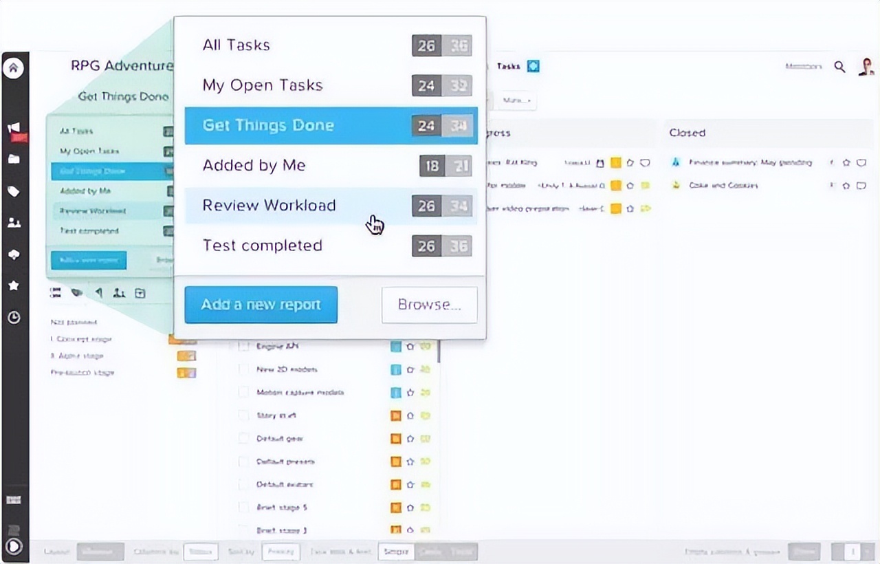
Task: Star the Finance summary task
Action: coord(846,163)
